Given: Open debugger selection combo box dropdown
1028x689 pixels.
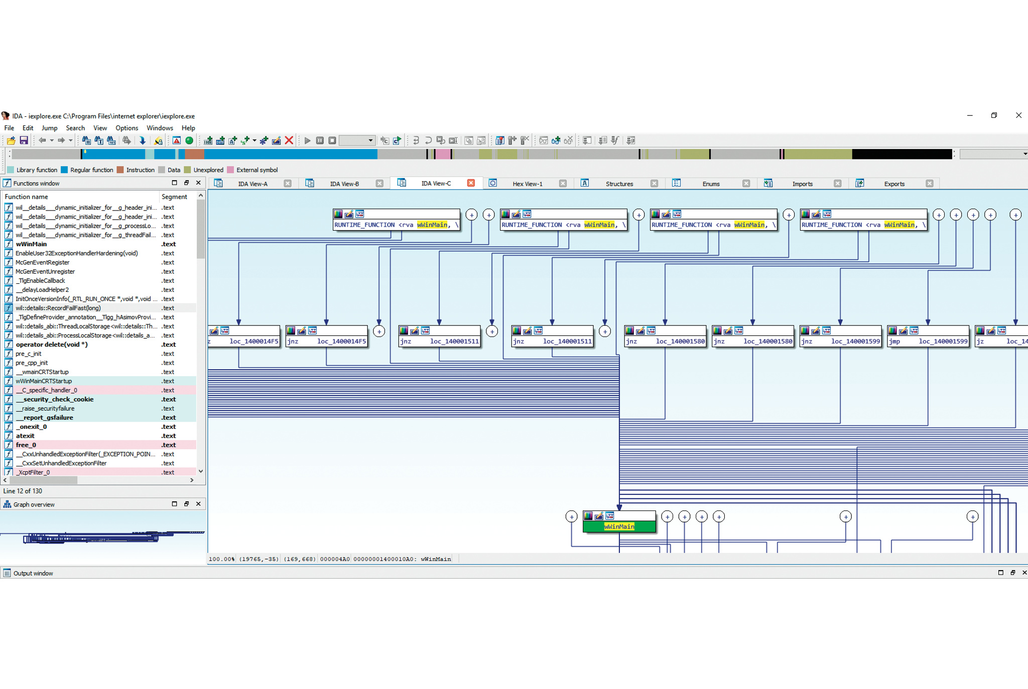Looking at the screenshot, I should click(370, 141).
